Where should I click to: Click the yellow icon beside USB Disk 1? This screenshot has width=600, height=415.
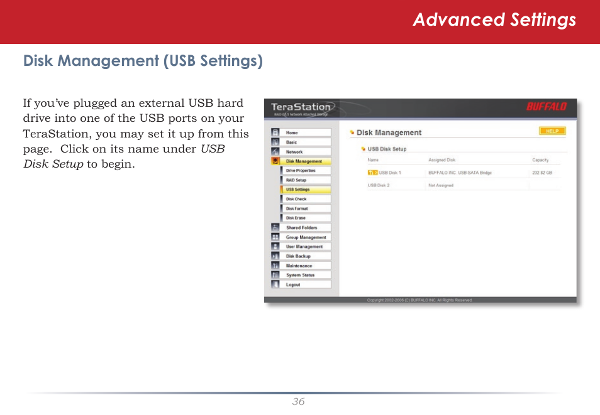pyautogui.click(x=373, y=173)
